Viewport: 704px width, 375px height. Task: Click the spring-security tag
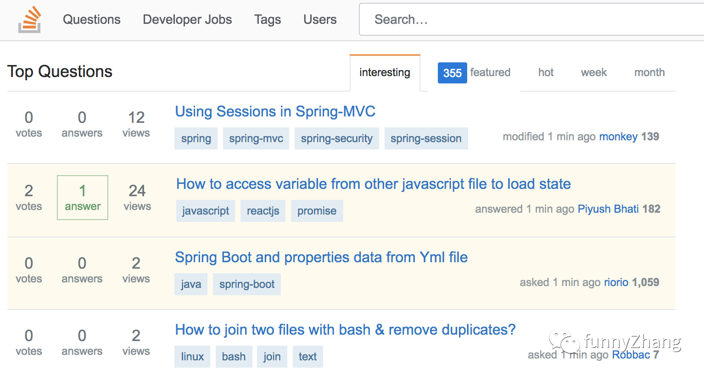(336, 138)
